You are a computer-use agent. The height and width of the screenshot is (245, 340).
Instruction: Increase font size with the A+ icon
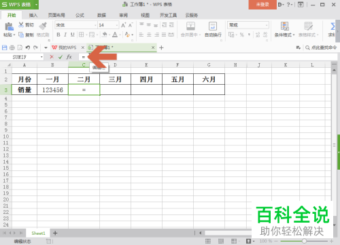pos(123,25)
